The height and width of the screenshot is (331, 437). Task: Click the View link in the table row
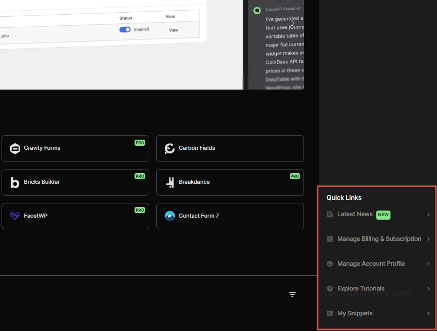click(x=173, y=30)
